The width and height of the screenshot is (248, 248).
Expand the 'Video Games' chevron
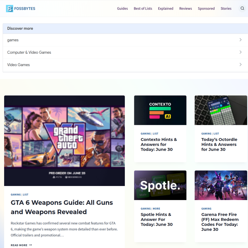click(240, 64)
